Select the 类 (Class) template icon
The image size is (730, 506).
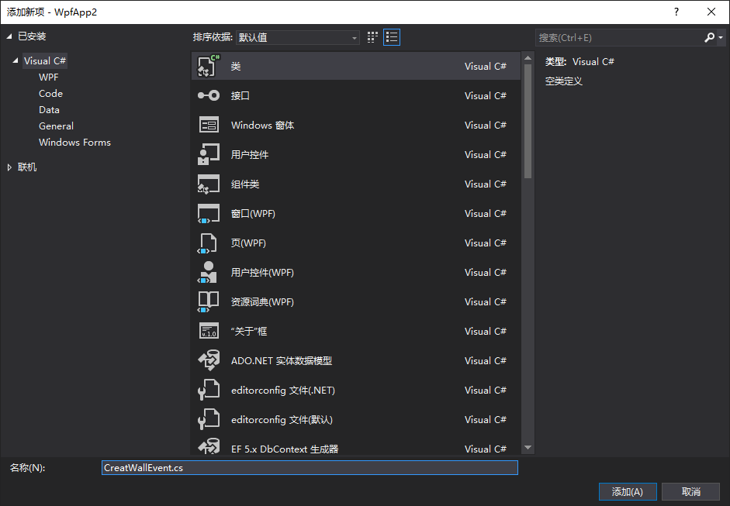tap(209, 66)
